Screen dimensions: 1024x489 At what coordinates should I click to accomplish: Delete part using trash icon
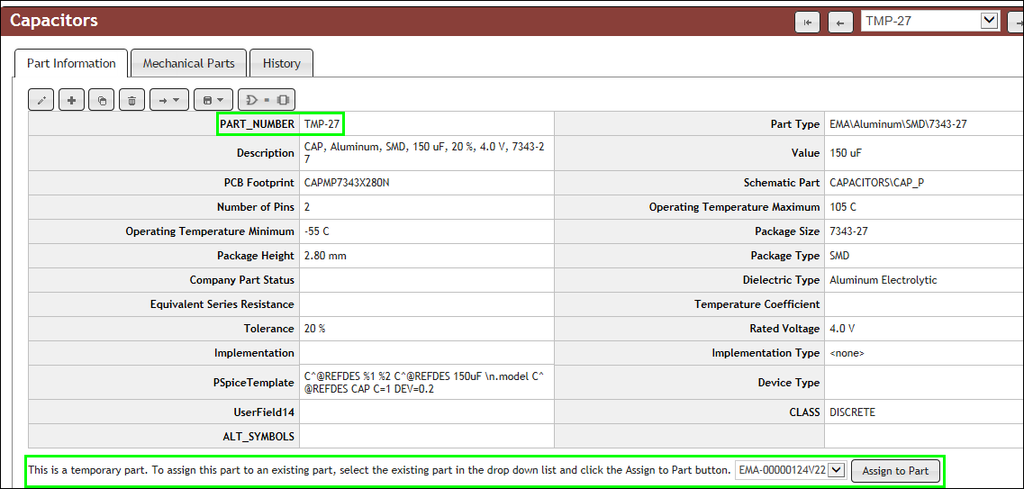[x=131, y=100]
